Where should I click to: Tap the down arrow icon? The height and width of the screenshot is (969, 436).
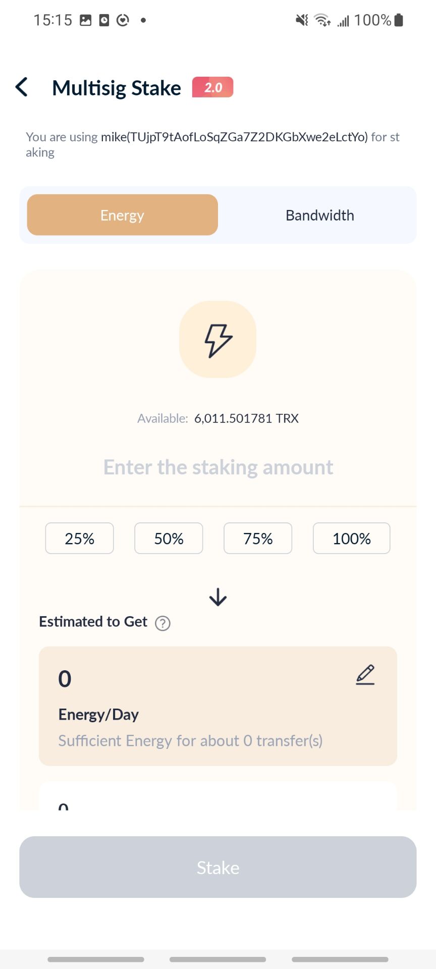click(x=218, y=597)
